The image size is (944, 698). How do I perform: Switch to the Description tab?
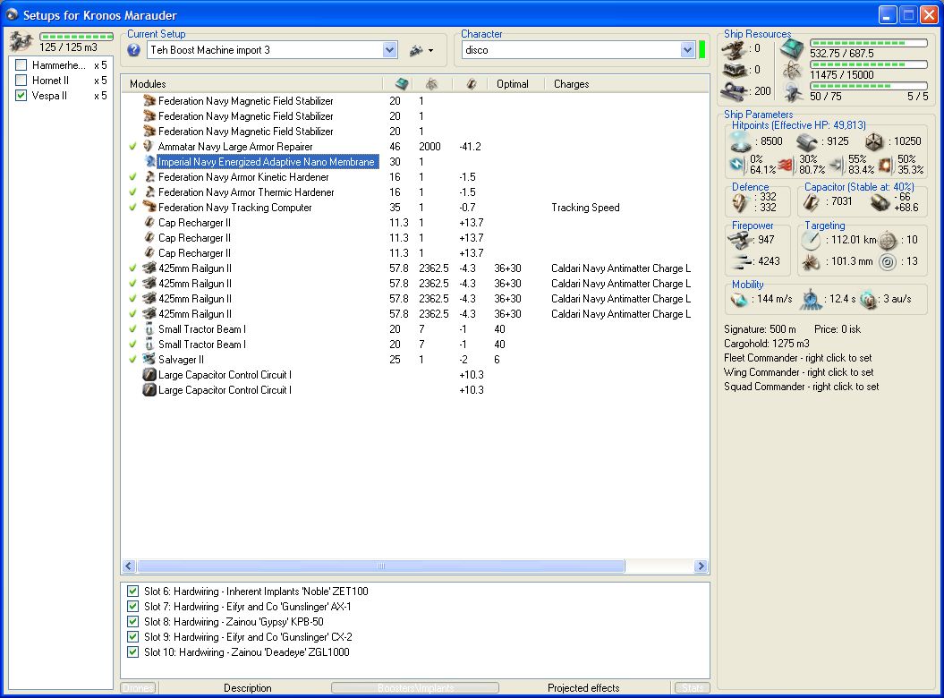(x=248, y=688)
